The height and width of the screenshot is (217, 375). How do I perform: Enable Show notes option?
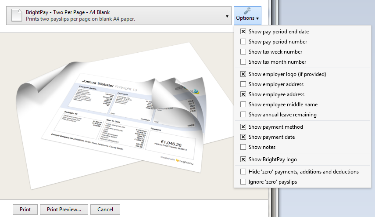point(243,147)
